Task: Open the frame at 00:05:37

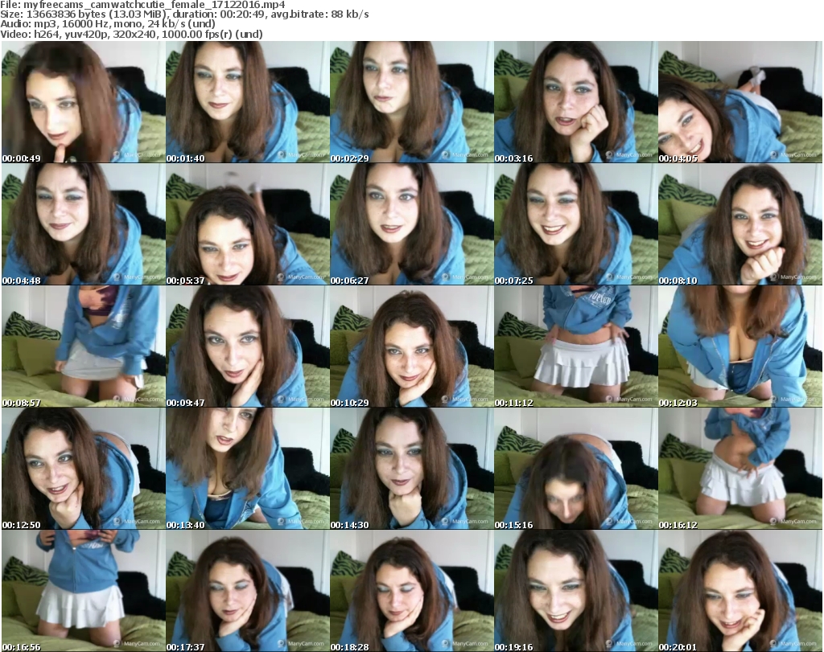Action: (x=247, y=224)
